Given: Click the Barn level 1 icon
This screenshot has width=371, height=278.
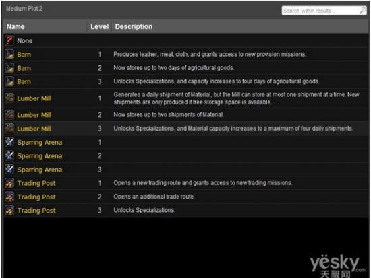Looking at the screenshot, I should (x=9, y=55).
